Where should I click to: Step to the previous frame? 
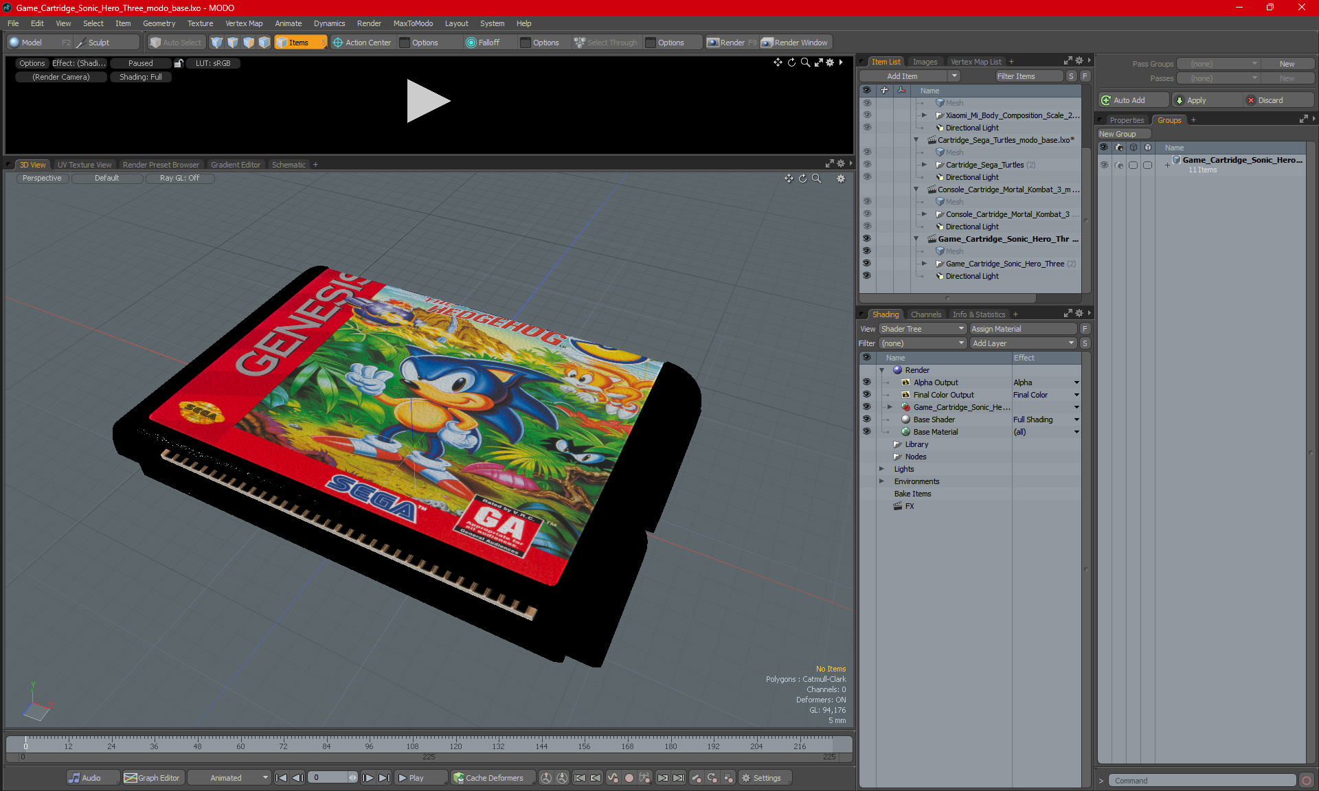tap(297, 778)
